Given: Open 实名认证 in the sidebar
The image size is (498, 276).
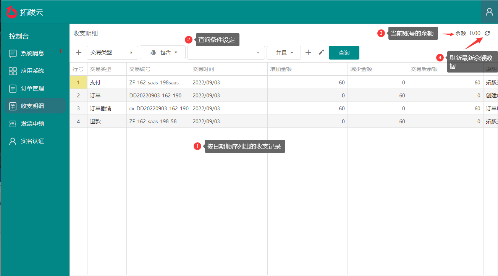Looking at the screenshot, I should [32, 141].
